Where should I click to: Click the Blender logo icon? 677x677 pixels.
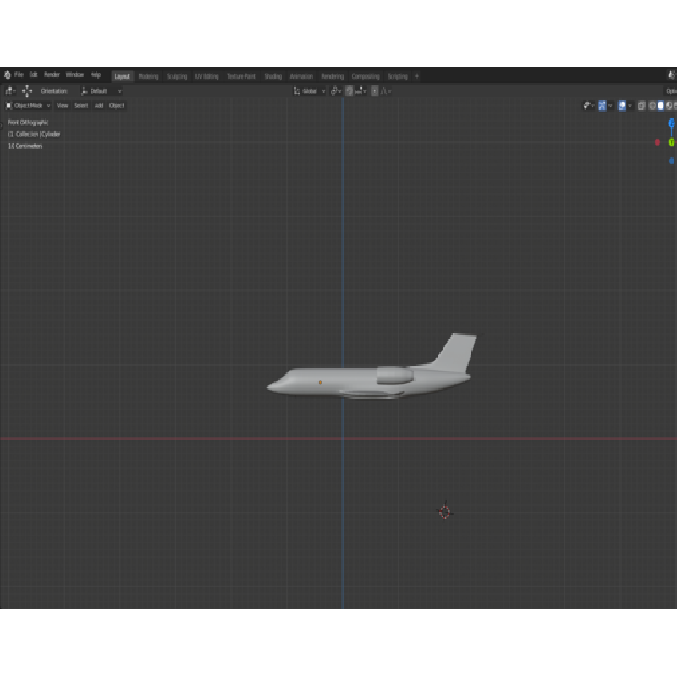click(x=7, y=75)
